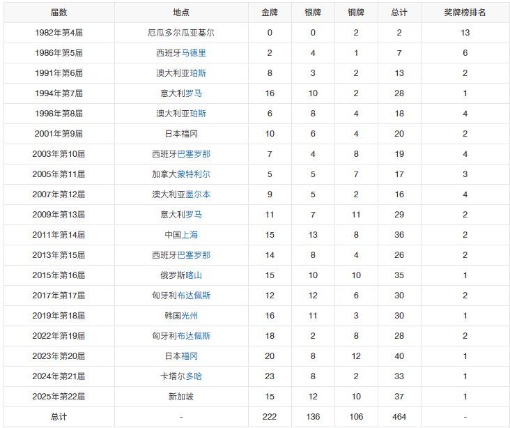Click the 罗马 link in 1994 row
This screenshot has height=428, width=510.
tap(194, 93)
